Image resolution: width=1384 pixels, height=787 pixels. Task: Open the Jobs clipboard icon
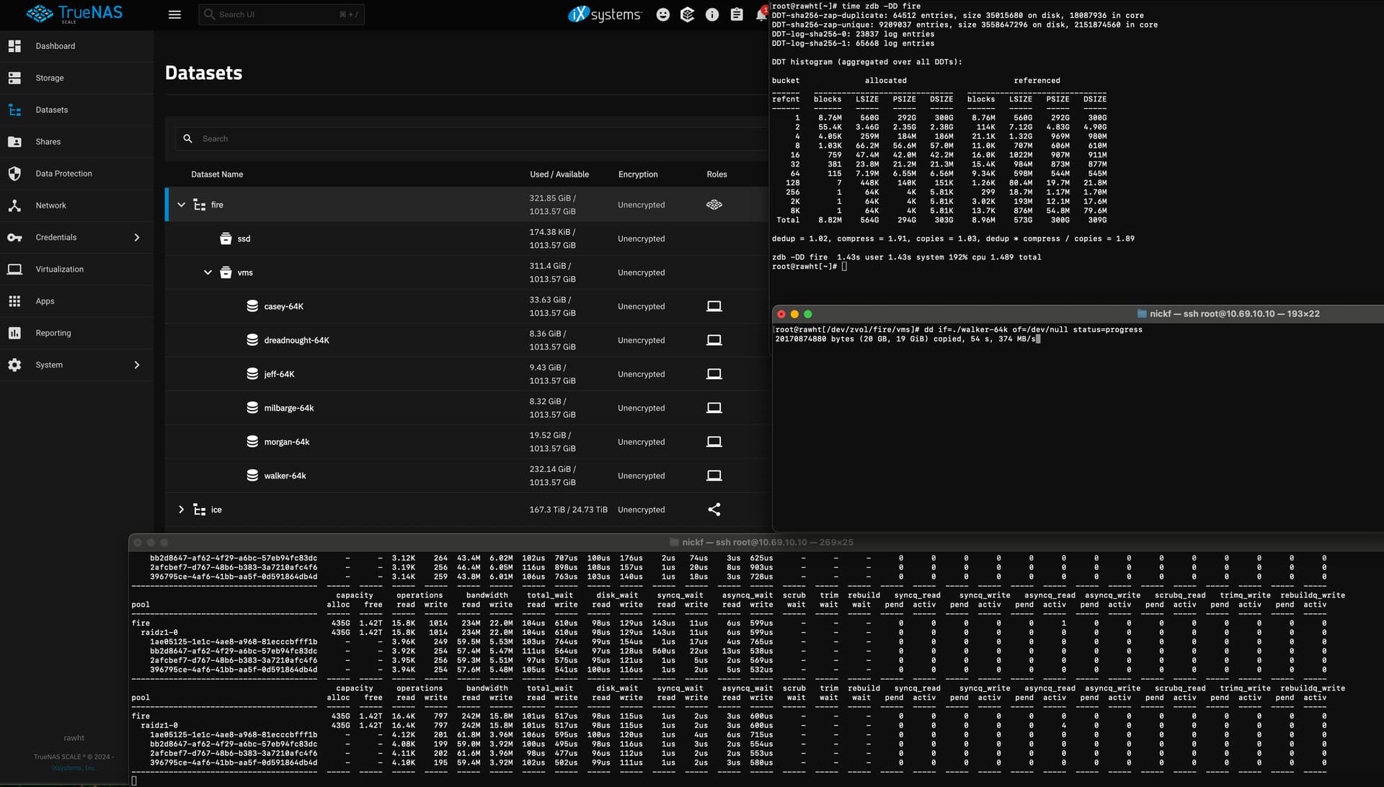tap(737, 14)
